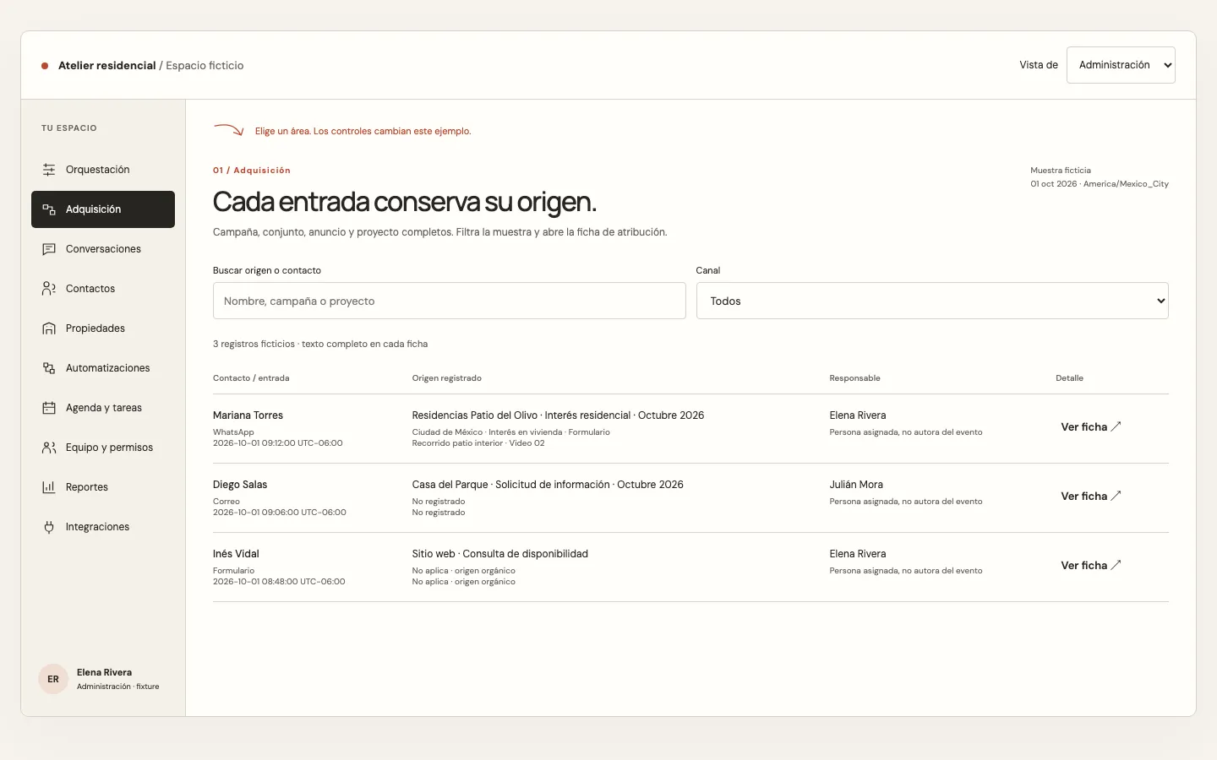Click Casa del Parque origin text
Screen dimensions: 1217x760
click(548, 485)
